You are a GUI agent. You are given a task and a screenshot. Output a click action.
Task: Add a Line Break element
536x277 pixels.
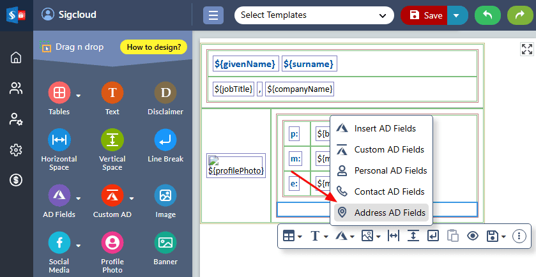coord(165,140)
